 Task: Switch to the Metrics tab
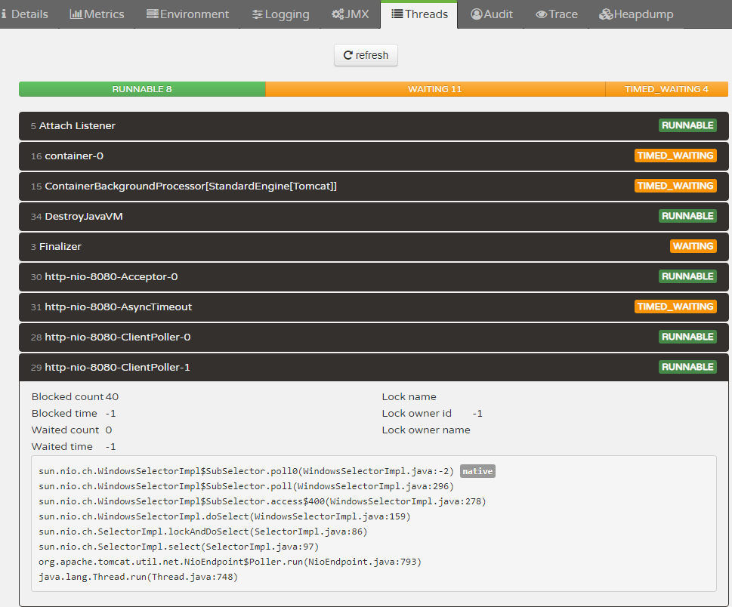click(97, 14)
